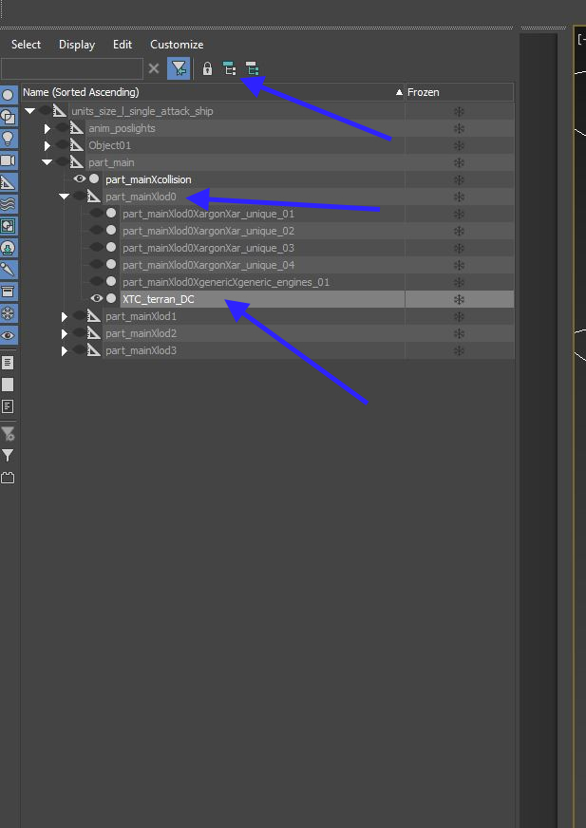Screen dimensions: 586x828
Task: Toggle Display Cameras filter icon
Action: pos(9,160)
